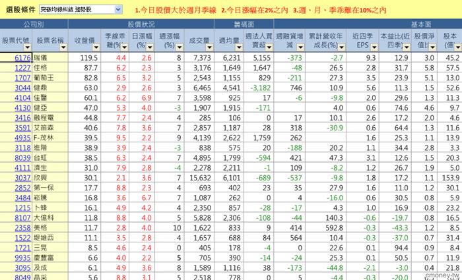Open stock code link 1707
This screenshot has height=280, width=462.
pos(22,78)
